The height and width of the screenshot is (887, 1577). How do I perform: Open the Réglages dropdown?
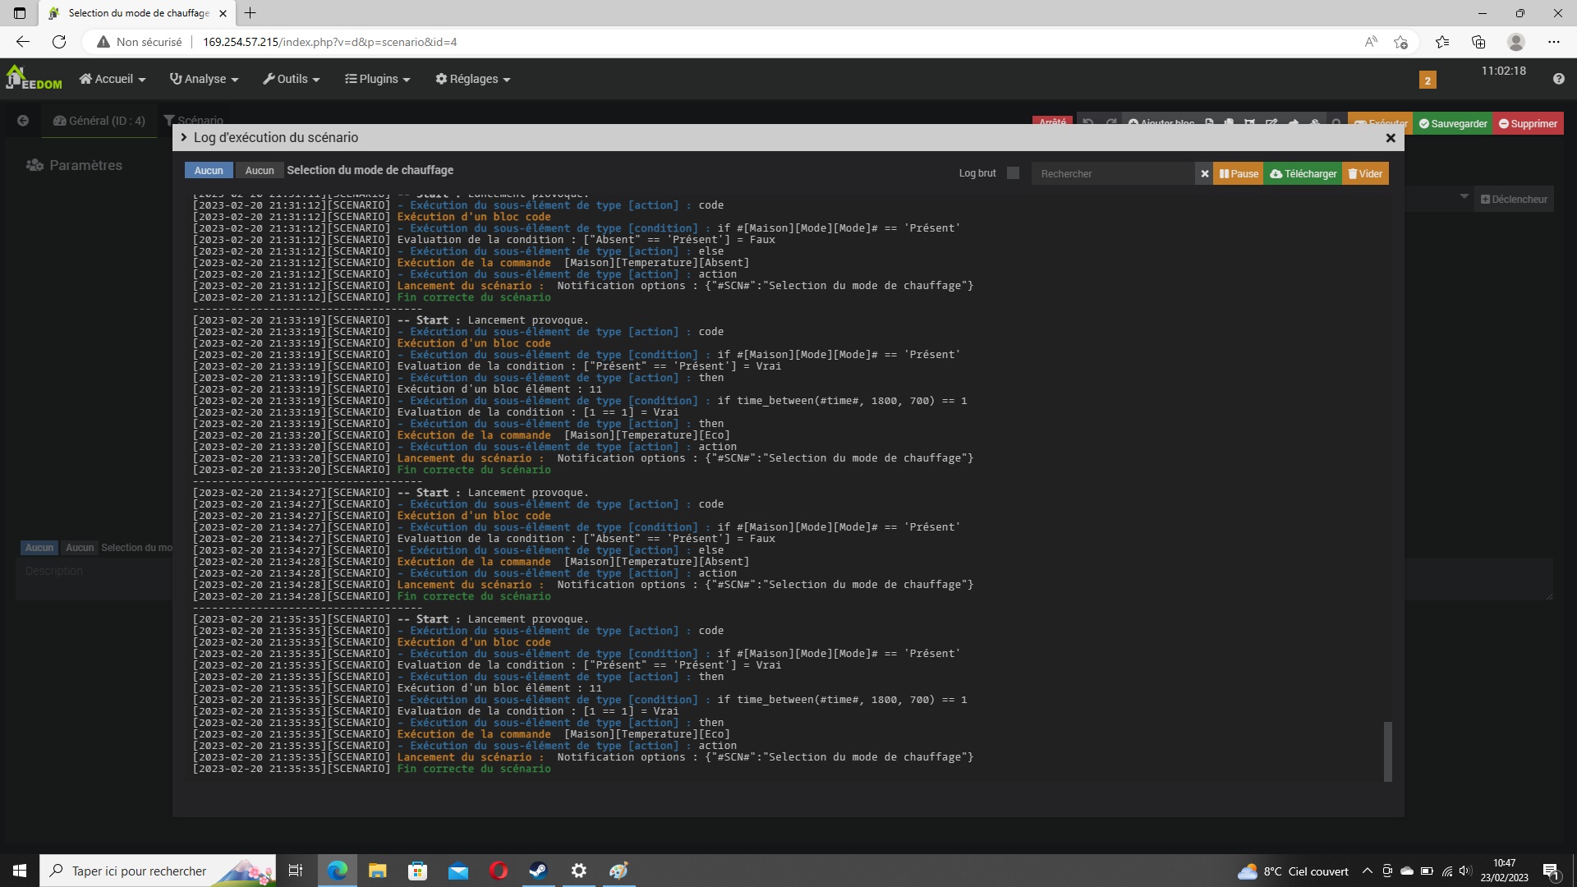click(473, 79)
